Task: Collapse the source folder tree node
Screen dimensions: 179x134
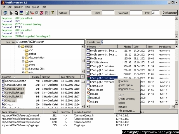Action: pyautogui.click(x=19, y=47)
